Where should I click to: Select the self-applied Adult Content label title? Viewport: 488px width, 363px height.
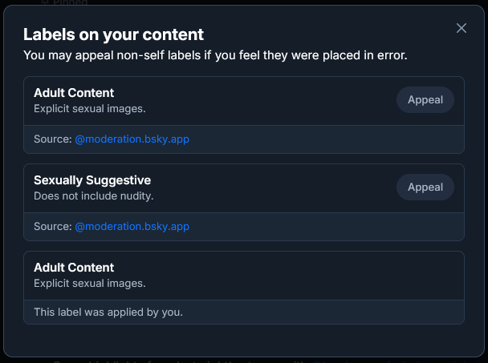[x=74, y=268]
